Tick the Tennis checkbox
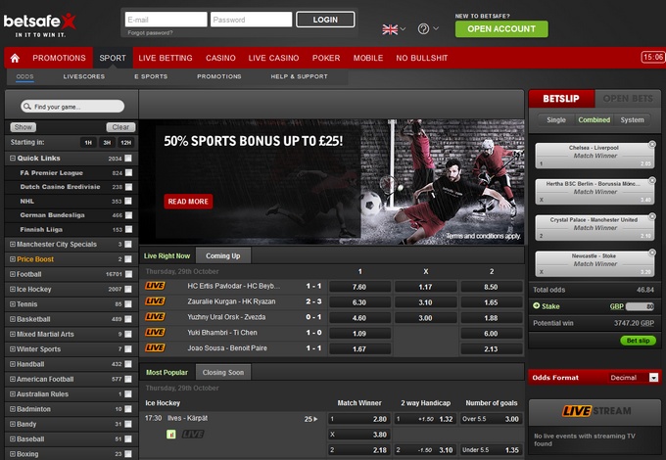The height and width of the screenshot is (460, 666). pos(128,304)
